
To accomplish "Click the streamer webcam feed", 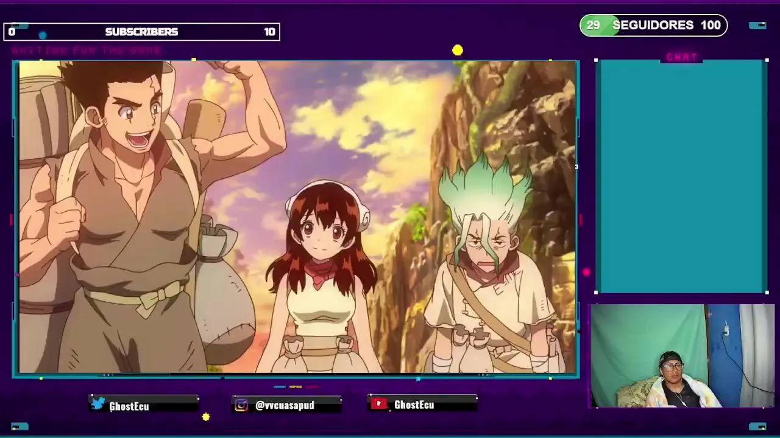I will click(x=682, y=356).
